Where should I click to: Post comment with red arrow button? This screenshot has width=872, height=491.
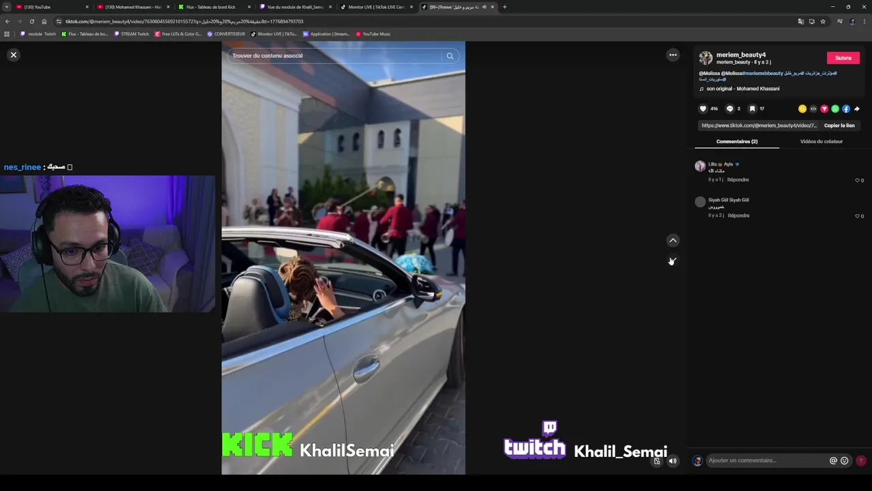(x=861, y=460)
